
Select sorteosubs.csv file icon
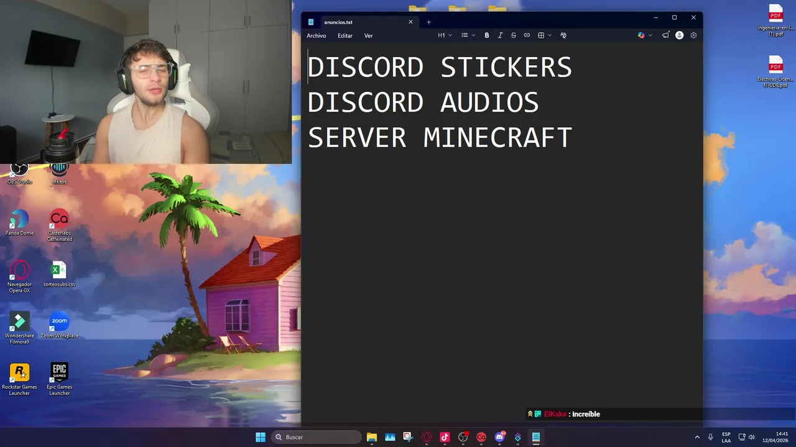[x=59, y=274]
